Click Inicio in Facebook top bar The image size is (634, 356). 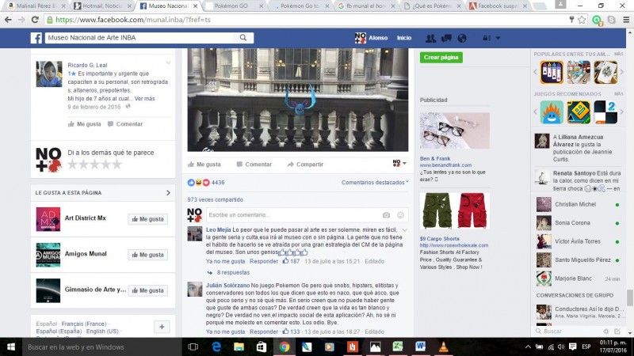404,38
